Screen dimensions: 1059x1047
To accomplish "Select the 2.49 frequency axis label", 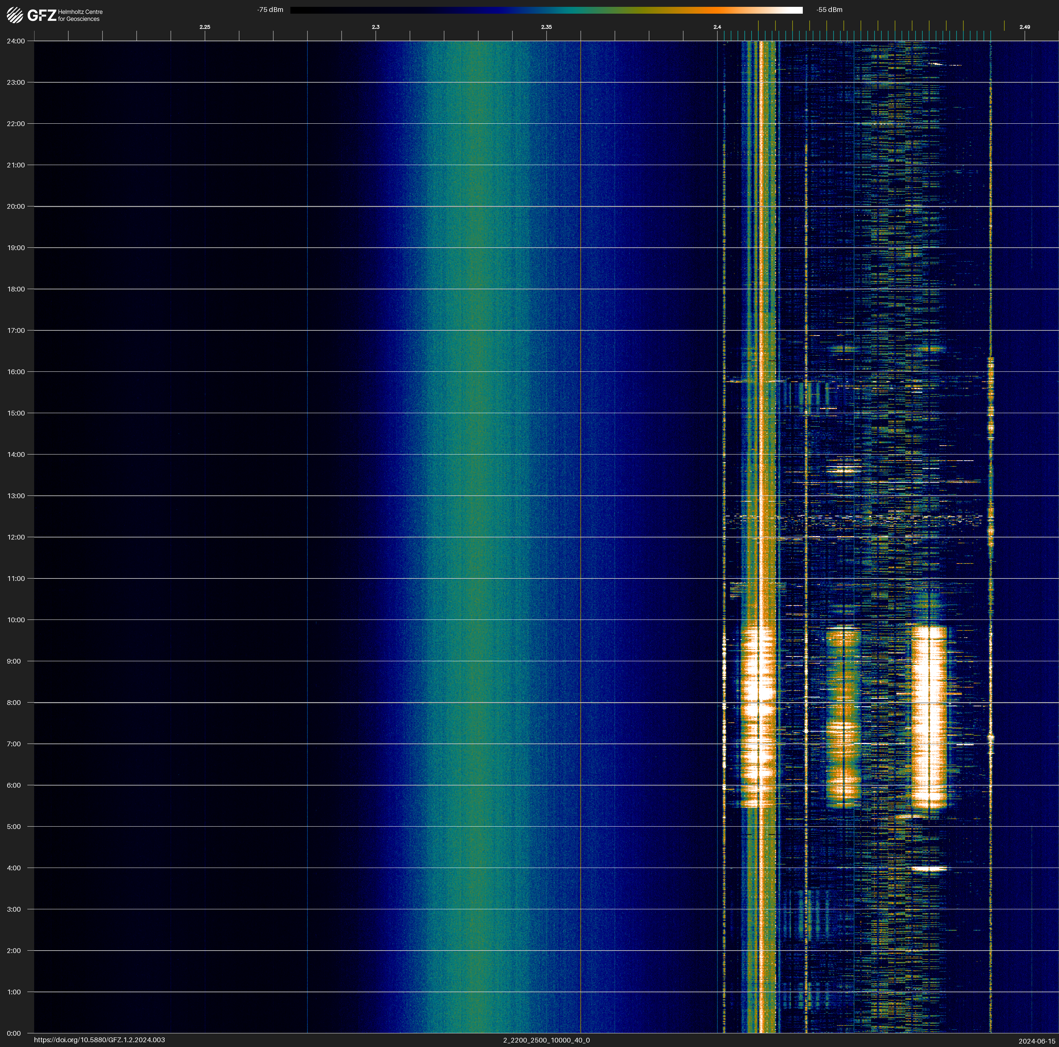I will [1024, 27].
